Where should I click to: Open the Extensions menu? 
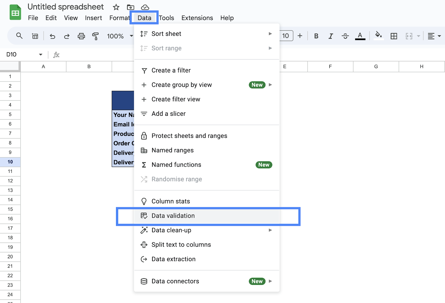pos(197,18)
